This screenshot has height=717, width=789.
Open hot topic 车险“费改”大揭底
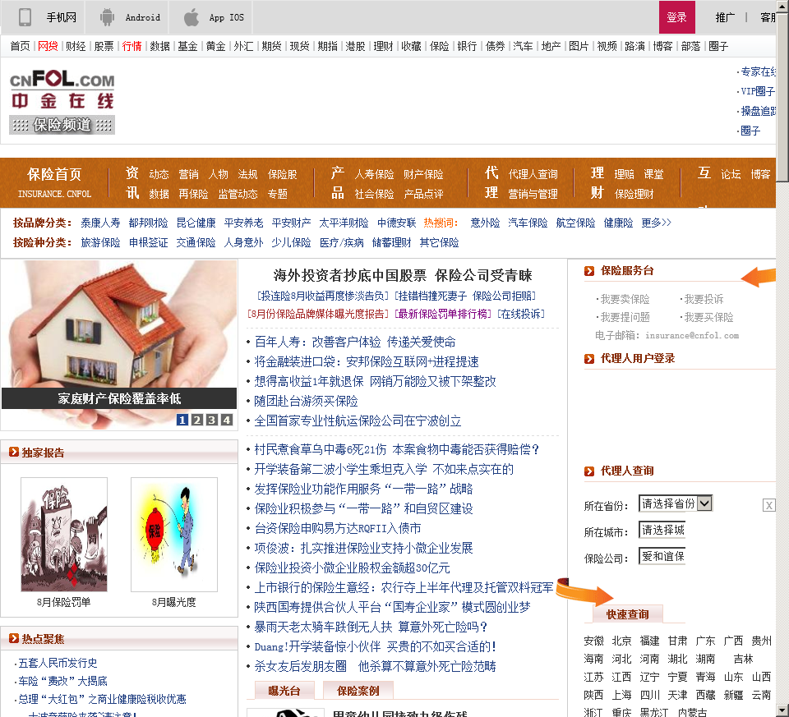click(x=63, y=681)
